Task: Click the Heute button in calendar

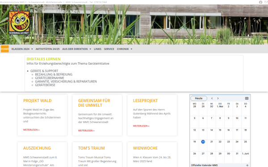Action: click(x=199, y=98)
